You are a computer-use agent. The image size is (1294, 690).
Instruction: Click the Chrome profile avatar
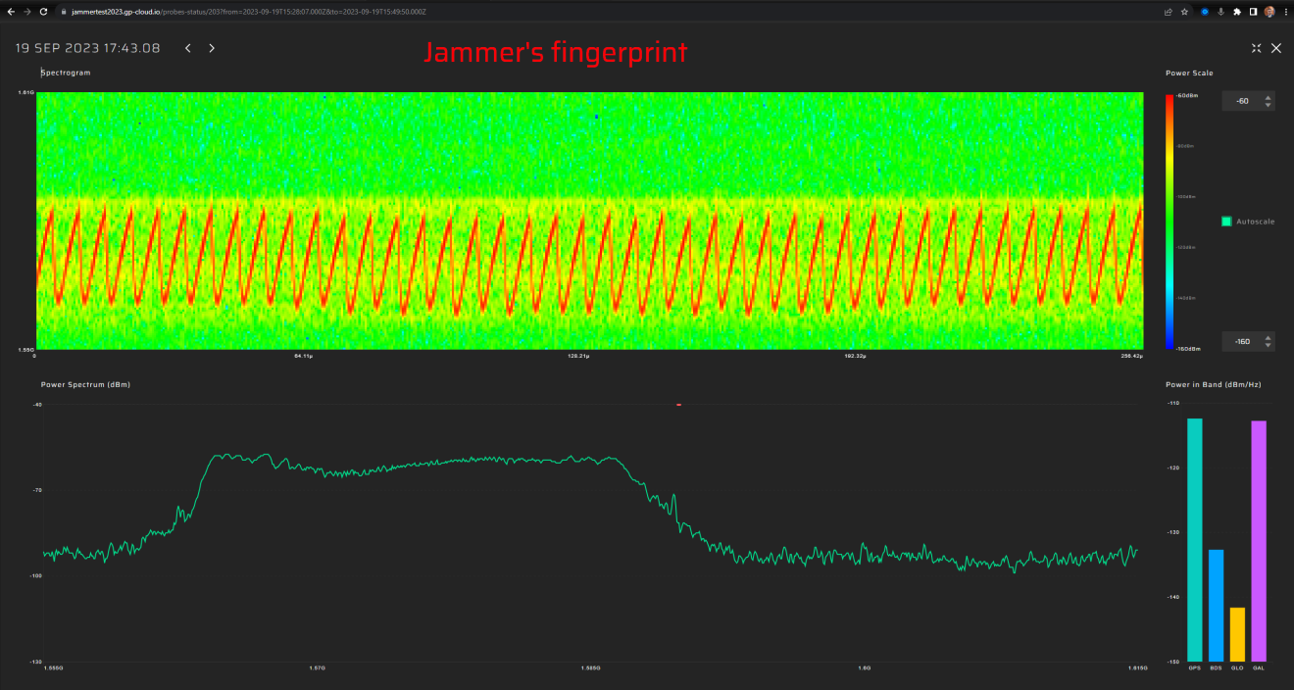point(1268,11)
